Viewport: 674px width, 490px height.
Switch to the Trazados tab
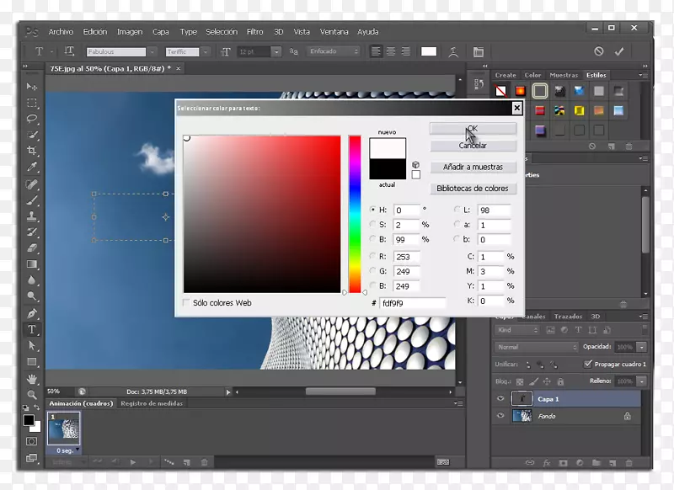[570, 317]
